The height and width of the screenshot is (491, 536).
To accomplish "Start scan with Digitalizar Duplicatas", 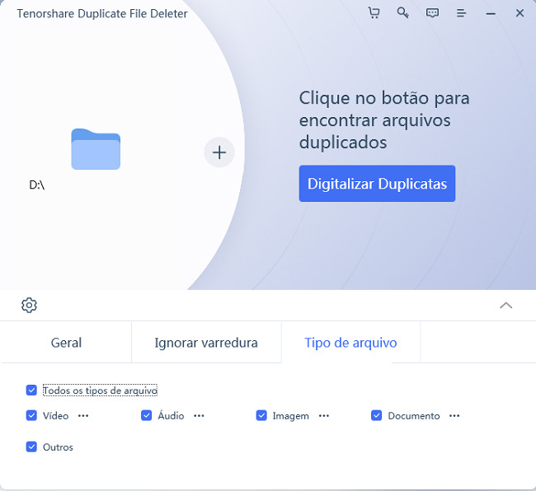I will 377,184.
